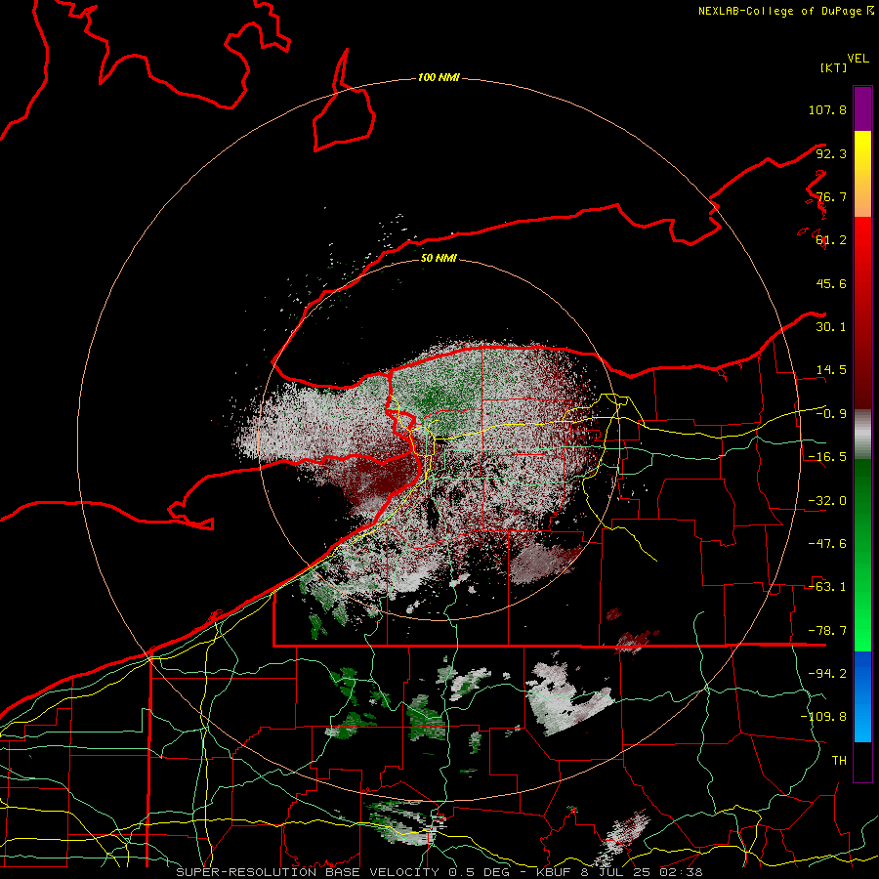Click the Super-Resolution Base Velocity caption text
This screenshot has height=879, width=879.
[439, 872]
